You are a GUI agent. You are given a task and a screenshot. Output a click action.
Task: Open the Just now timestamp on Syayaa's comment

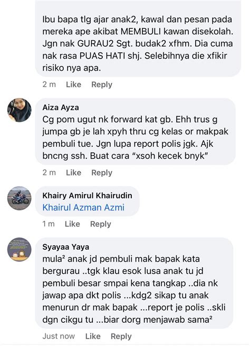click(59, 337)
